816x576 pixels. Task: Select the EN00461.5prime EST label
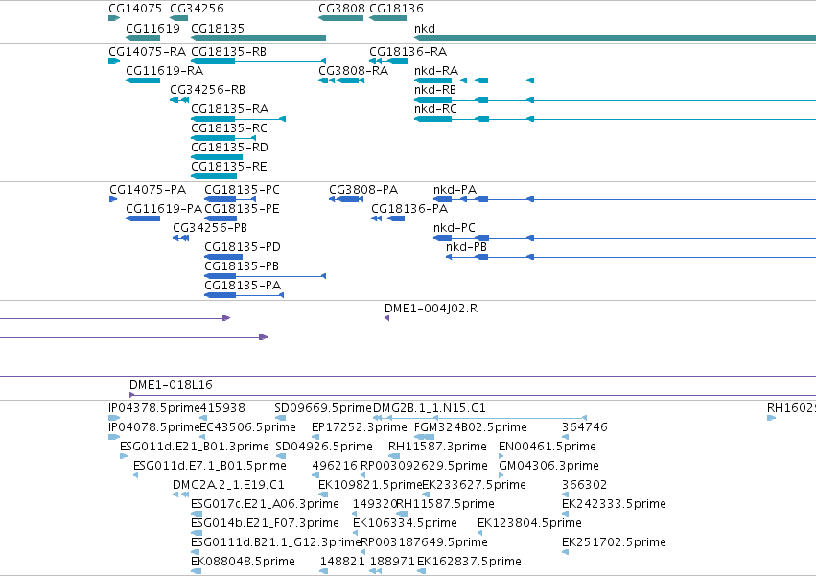548,447
